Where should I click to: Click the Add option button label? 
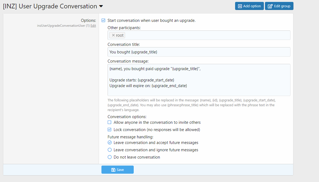point(252,6)
